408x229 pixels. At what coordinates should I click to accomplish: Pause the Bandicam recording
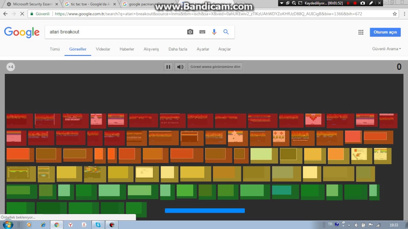coord(348,3)
